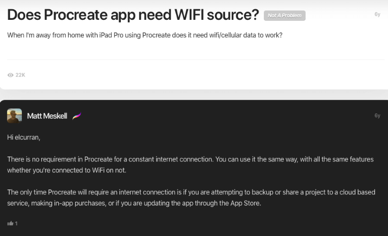Click the thumbs-up like icon
Image resolution: width=388 pixels, height=236 pixels.
(x=10, y=223)
